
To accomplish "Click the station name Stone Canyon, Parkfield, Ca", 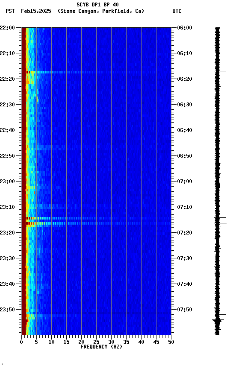I will (101, 11).
